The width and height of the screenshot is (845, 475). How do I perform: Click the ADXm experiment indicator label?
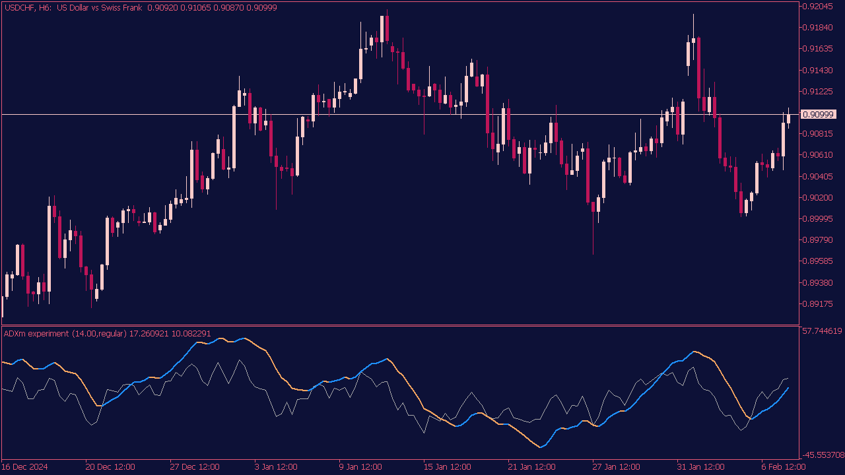(107, 333)
